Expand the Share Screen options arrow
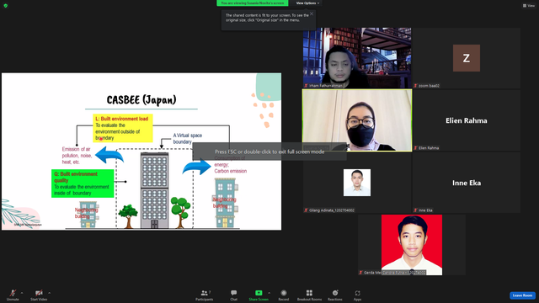Screen dimensions: 539x303 pyautogui.click(x=269, y=293)
